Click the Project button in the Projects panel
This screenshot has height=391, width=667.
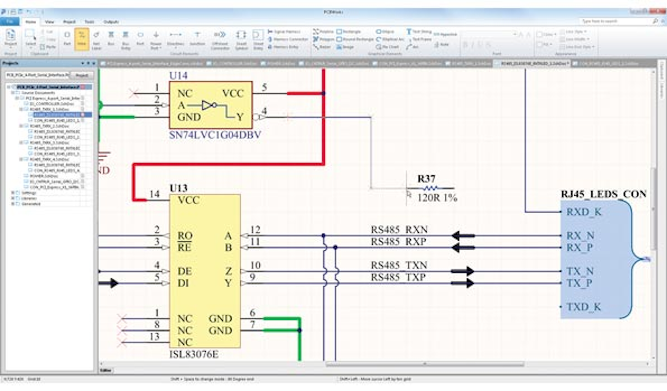(82, 75)
